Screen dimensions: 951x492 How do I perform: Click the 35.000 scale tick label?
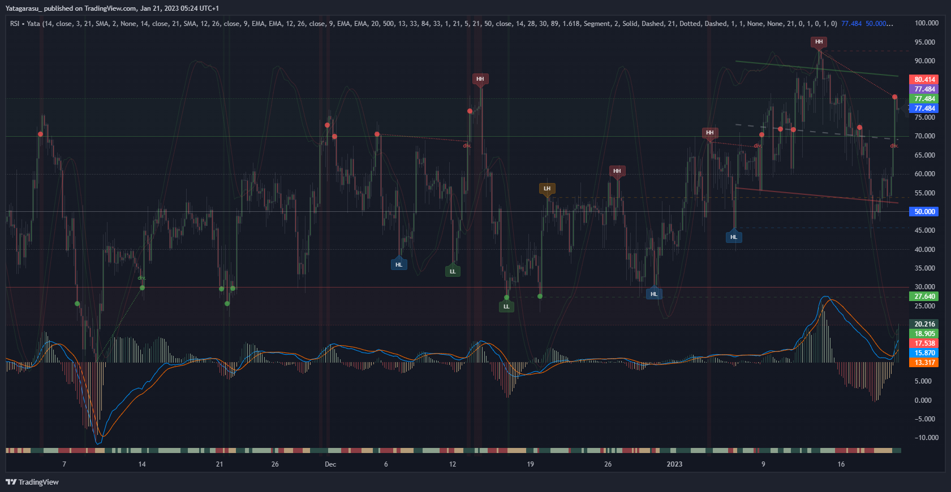(925, 268)
